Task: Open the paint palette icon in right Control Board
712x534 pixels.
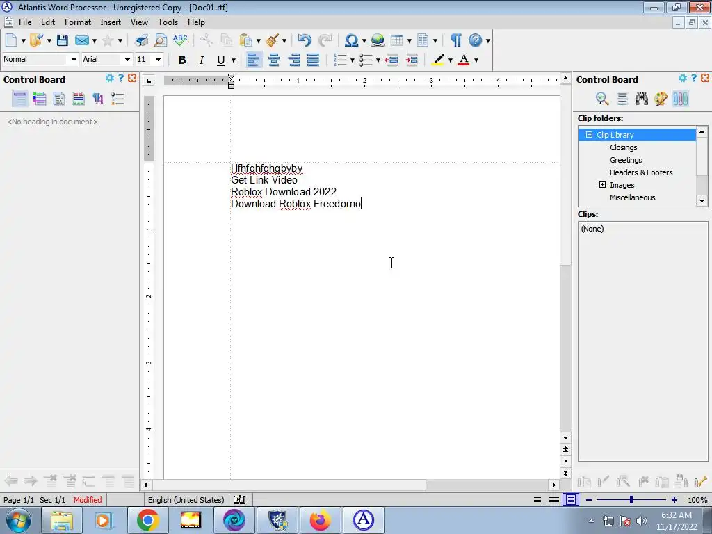Action: point(661,99)
